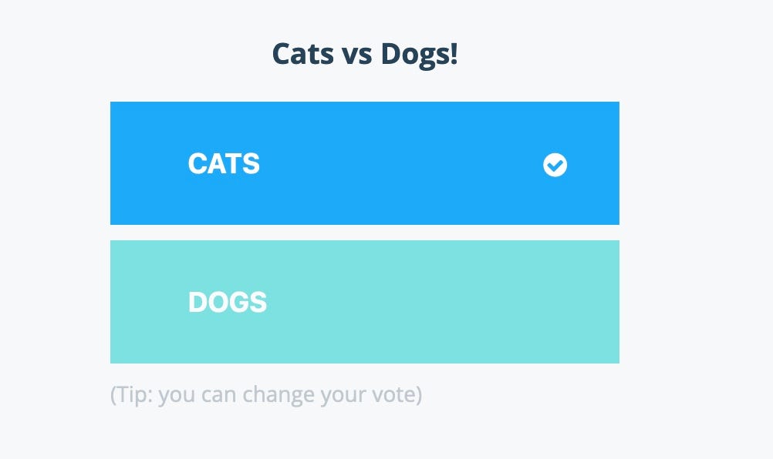Vote for DOGS option

(365, 302)
